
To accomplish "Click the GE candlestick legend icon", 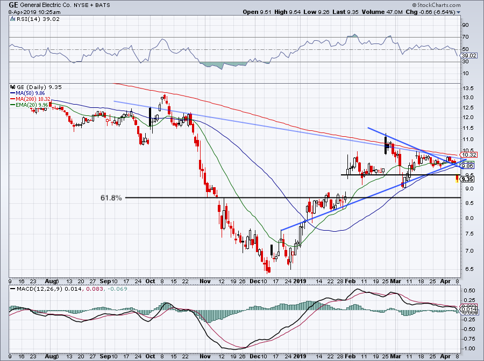I will coord(12,87).
